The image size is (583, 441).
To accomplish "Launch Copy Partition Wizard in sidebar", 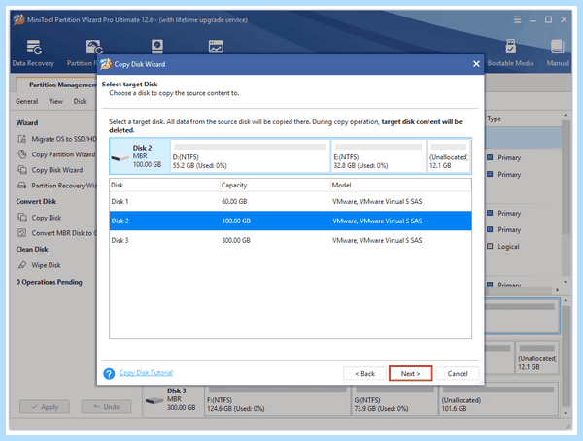I will [x=56, y=154].
